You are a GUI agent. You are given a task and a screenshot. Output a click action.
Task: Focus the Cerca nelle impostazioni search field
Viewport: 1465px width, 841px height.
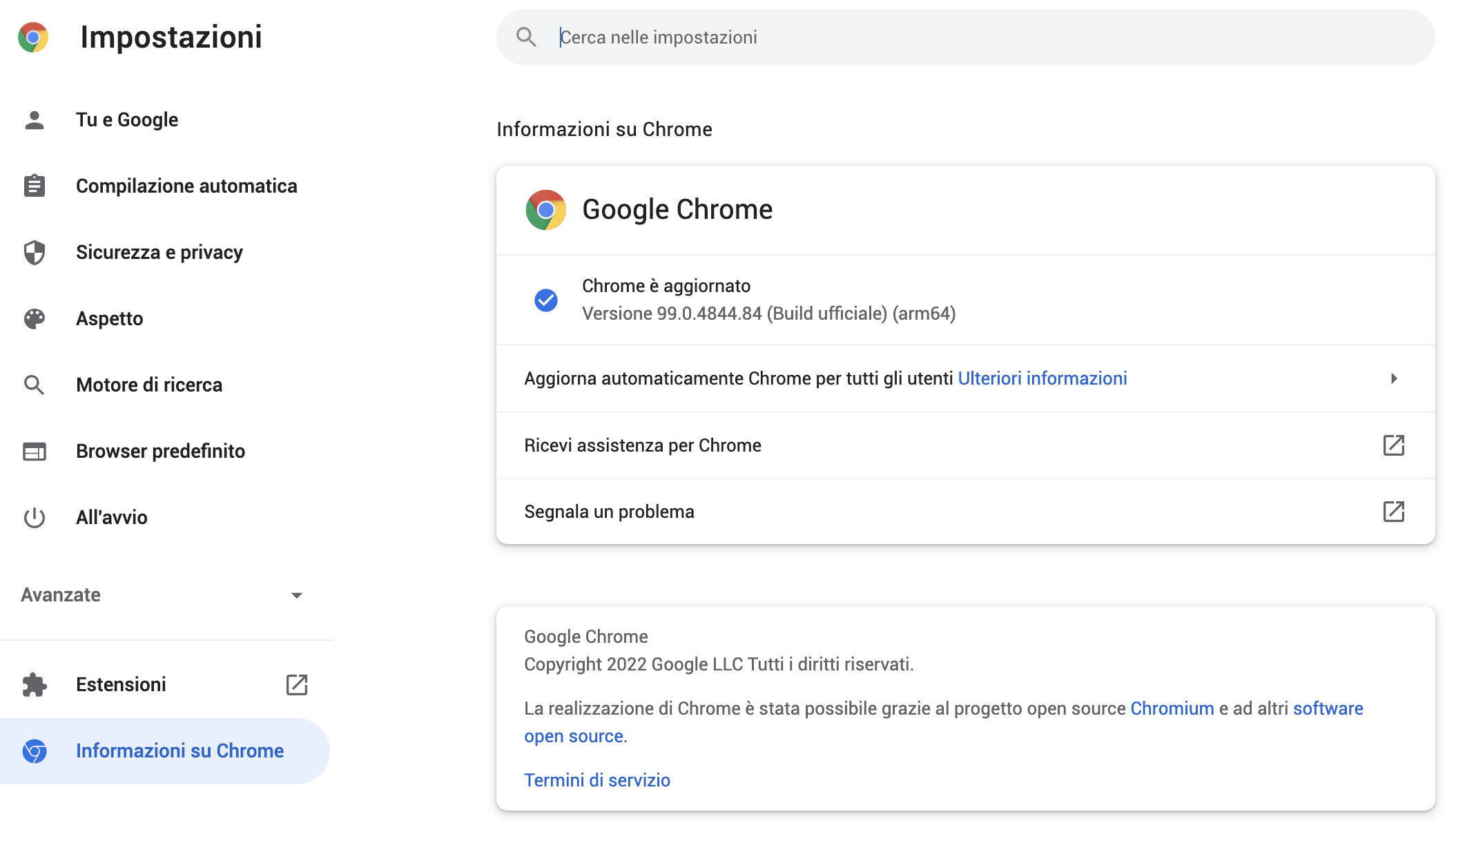(965, 37)
